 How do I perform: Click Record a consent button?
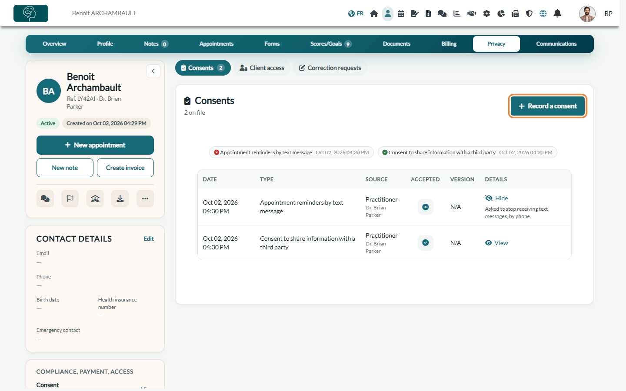click(x=548, y=106)
